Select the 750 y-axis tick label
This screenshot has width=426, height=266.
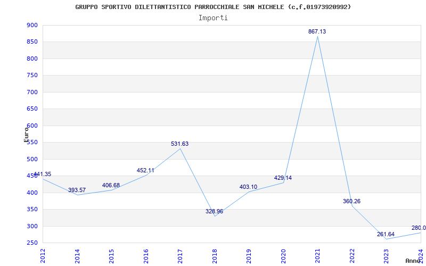coord(32,76)
